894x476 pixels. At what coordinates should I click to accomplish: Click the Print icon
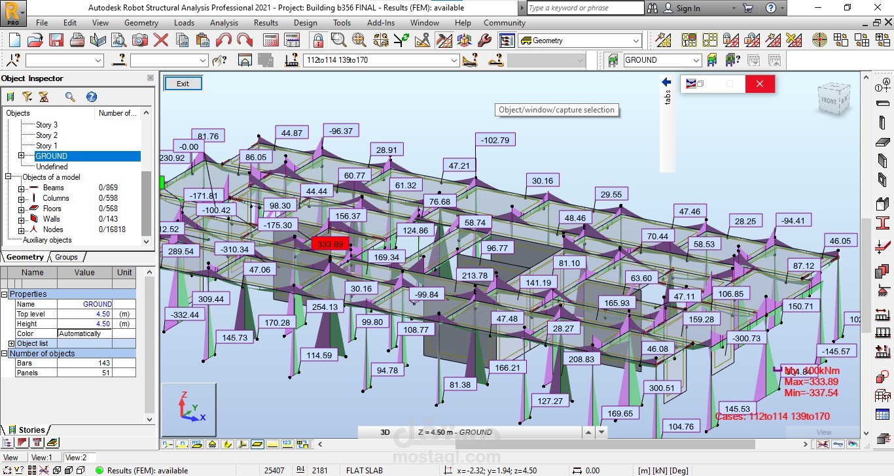[77, 40]
